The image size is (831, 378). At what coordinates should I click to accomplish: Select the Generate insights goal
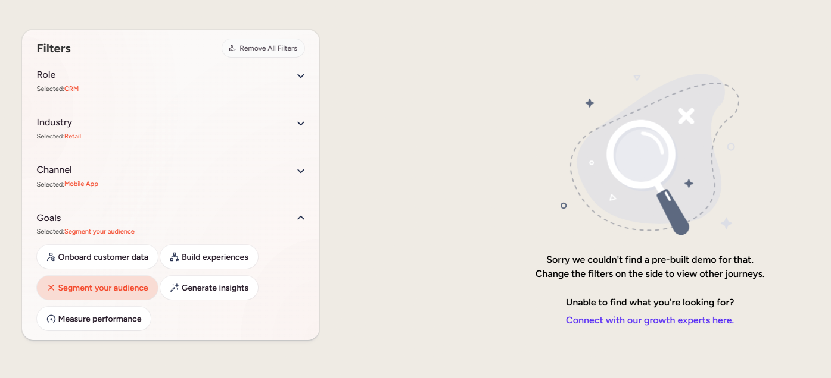coord(209,288)
